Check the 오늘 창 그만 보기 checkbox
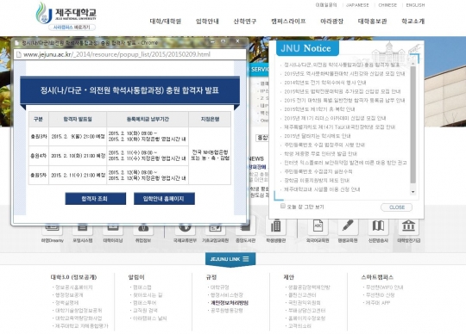This screenshot has height=334, width=466. coord(283,206)
